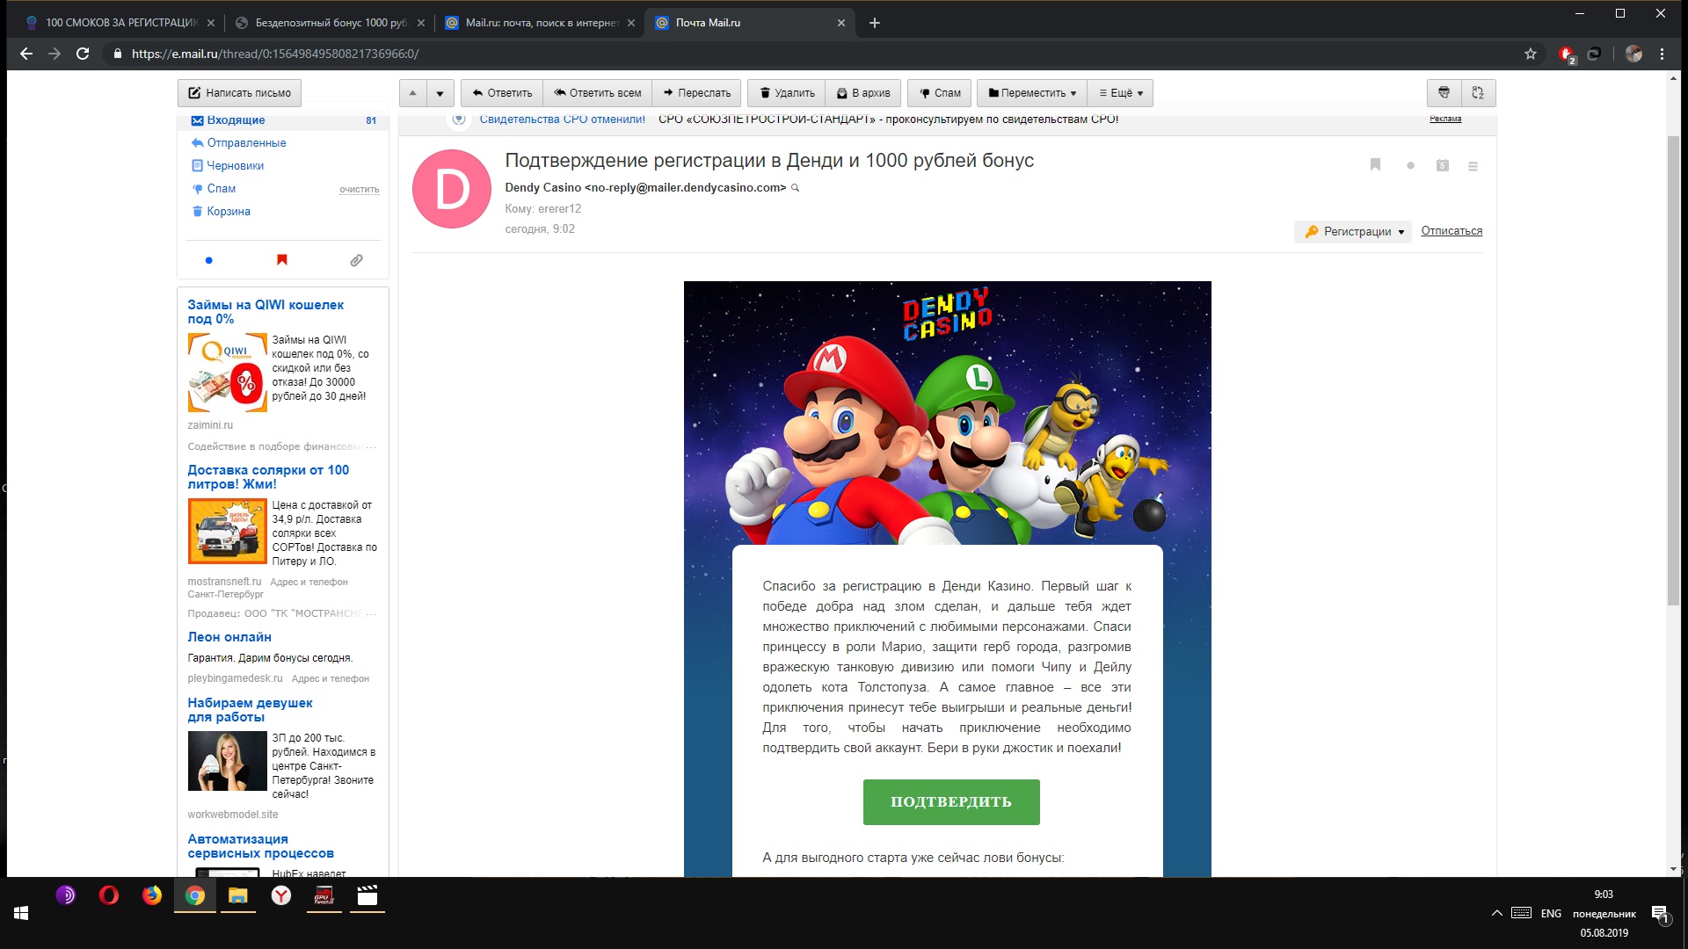Open Набираем девушек для работы ad
The image size is (1688, 949).
[x=250, y=710]
